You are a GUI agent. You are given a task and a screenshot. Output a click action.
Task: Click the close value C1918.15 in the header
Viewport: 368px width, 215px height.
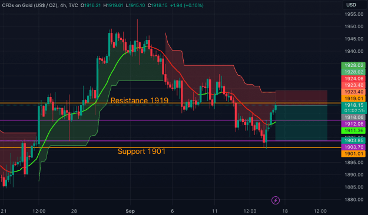[x=157, y=5]
